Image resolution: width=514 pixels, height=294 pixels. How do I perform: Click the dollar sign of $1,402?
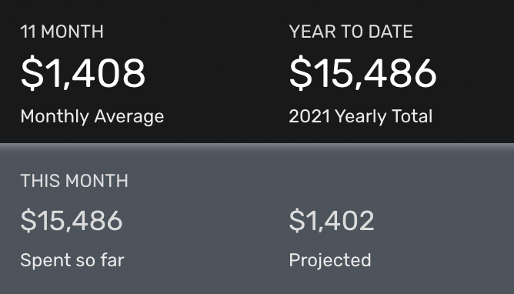pos(297,221)
